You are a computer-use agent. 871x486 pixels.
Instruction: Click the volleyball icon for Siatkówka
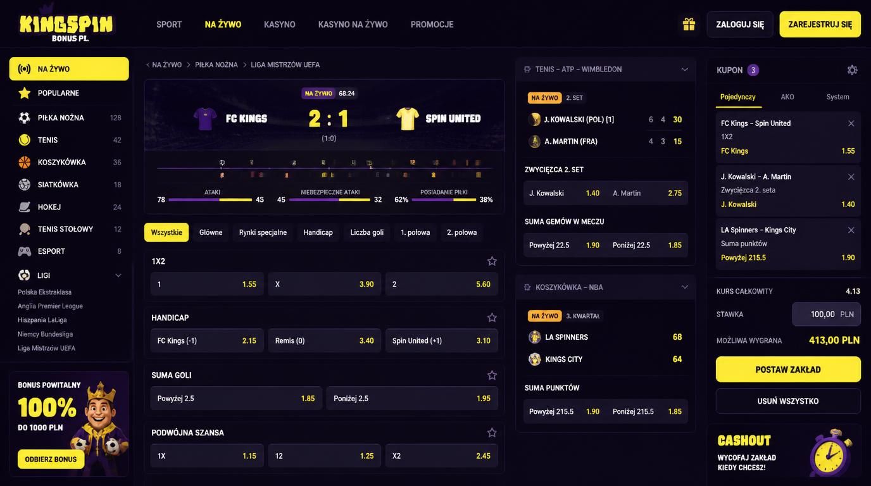pyautogui.click(x=25, y=185)
